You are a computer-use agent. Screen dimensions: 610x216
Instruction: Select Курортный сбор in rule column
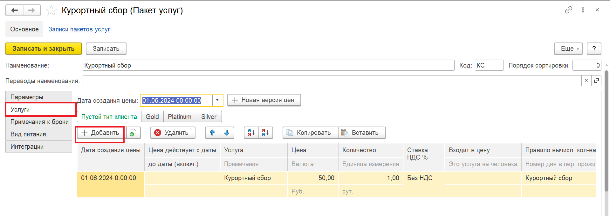[x=559, y=178]
